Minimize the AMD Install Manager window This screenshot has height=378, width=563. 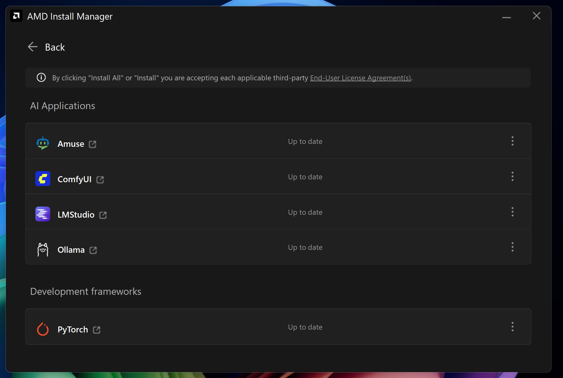click(x=506, y=16)
